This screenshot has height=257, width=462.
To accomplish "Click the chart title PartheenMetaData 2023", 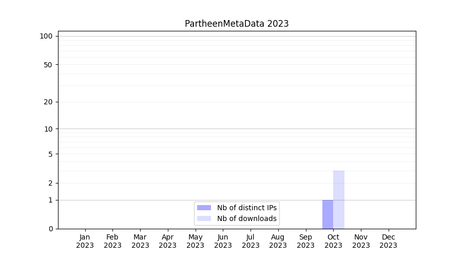I will pos(237,24).
